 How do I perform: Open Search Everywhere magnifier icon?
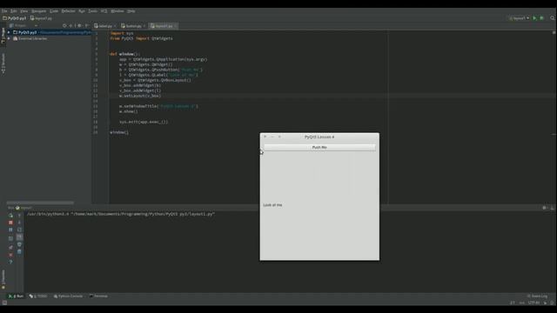pos(553,18)
